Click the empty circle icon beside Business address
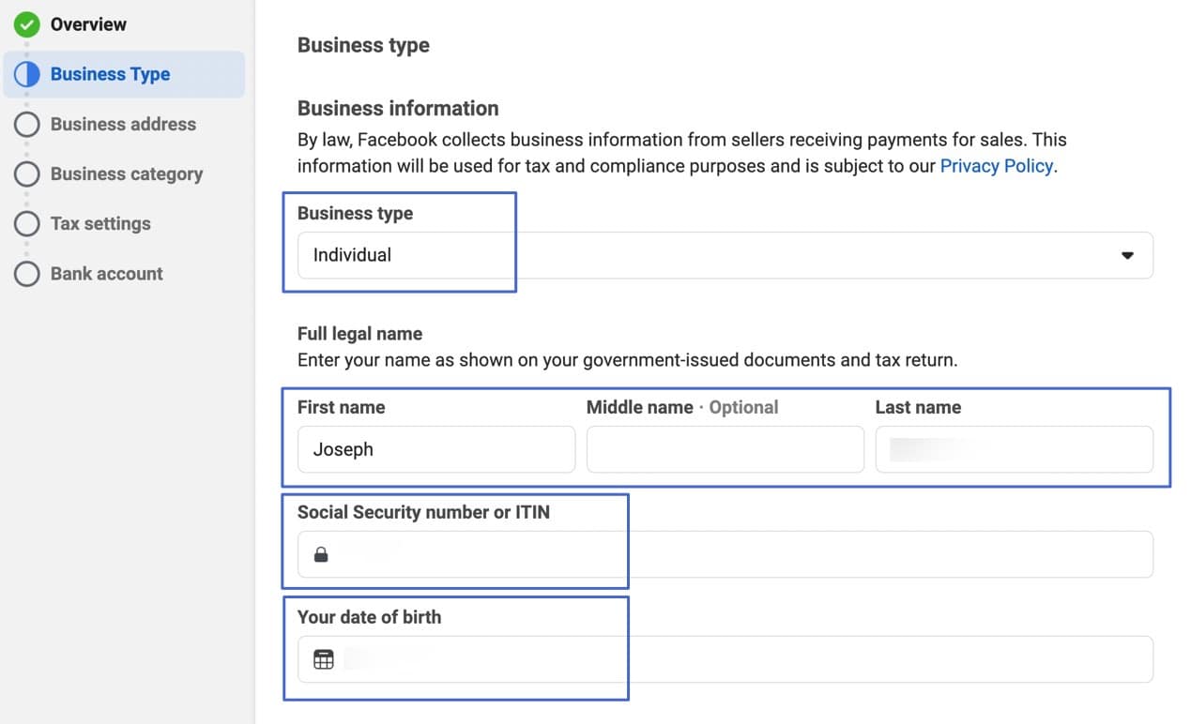Screen dimensions: 1191x724 point(27,124)
